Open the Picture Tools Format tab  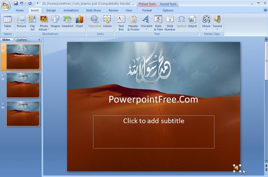tap(147, 10)
